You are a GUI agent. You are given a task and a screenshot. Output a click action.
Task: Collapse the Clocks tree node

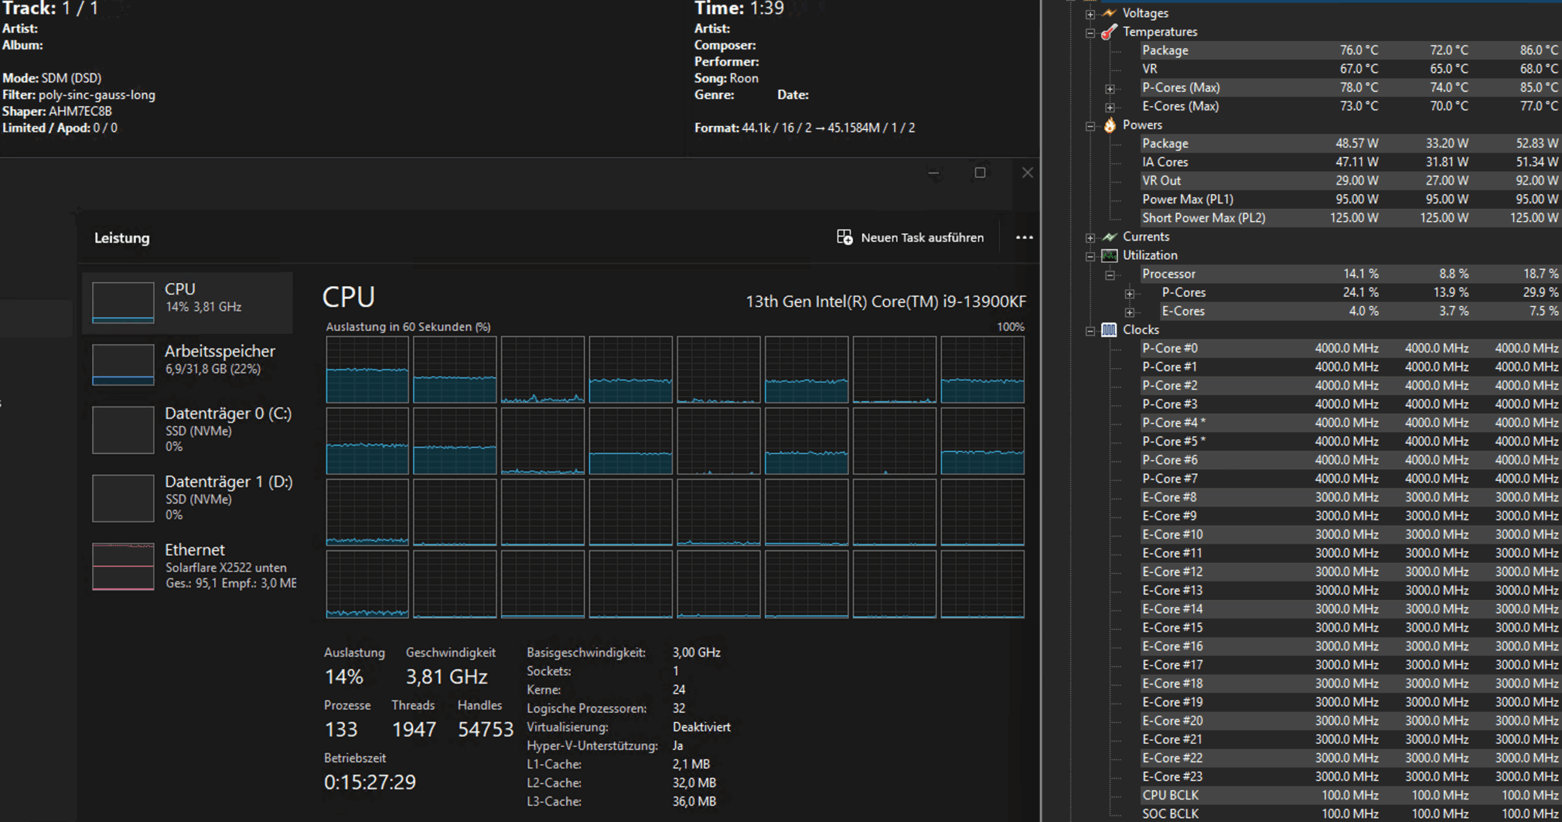pos(1090,331)
